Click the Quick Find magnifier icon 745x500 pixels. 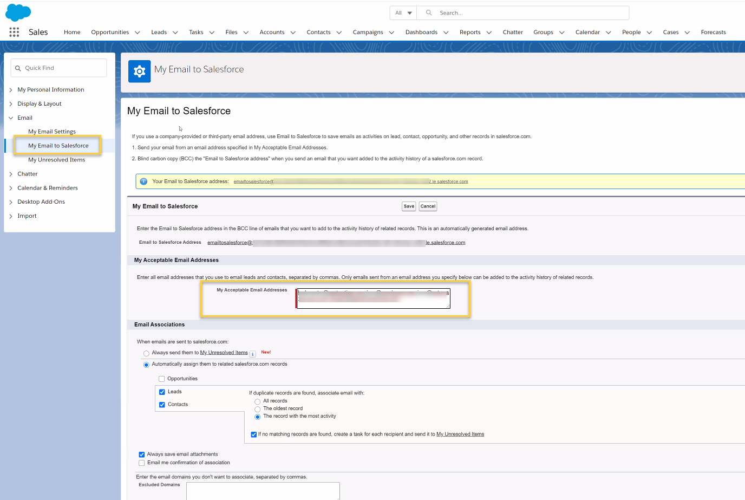[18, 68]
